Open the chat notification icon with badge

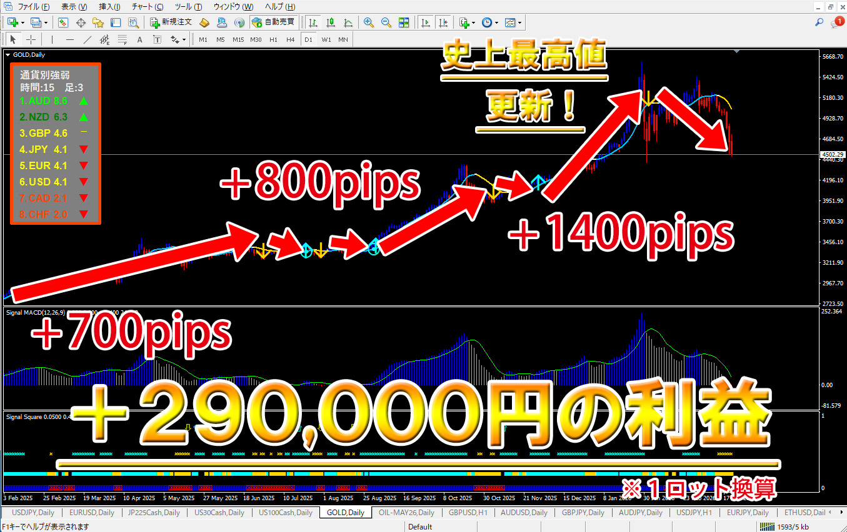point(836,22)
